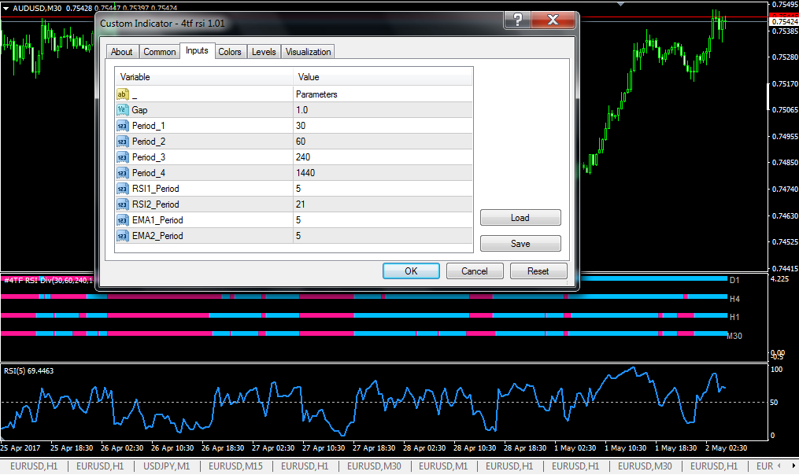Viewport: 799px width, 475px height.
Task: Open the chart menu triangle beside AUDUSD,M30
Action: click(x=6, y=8)
